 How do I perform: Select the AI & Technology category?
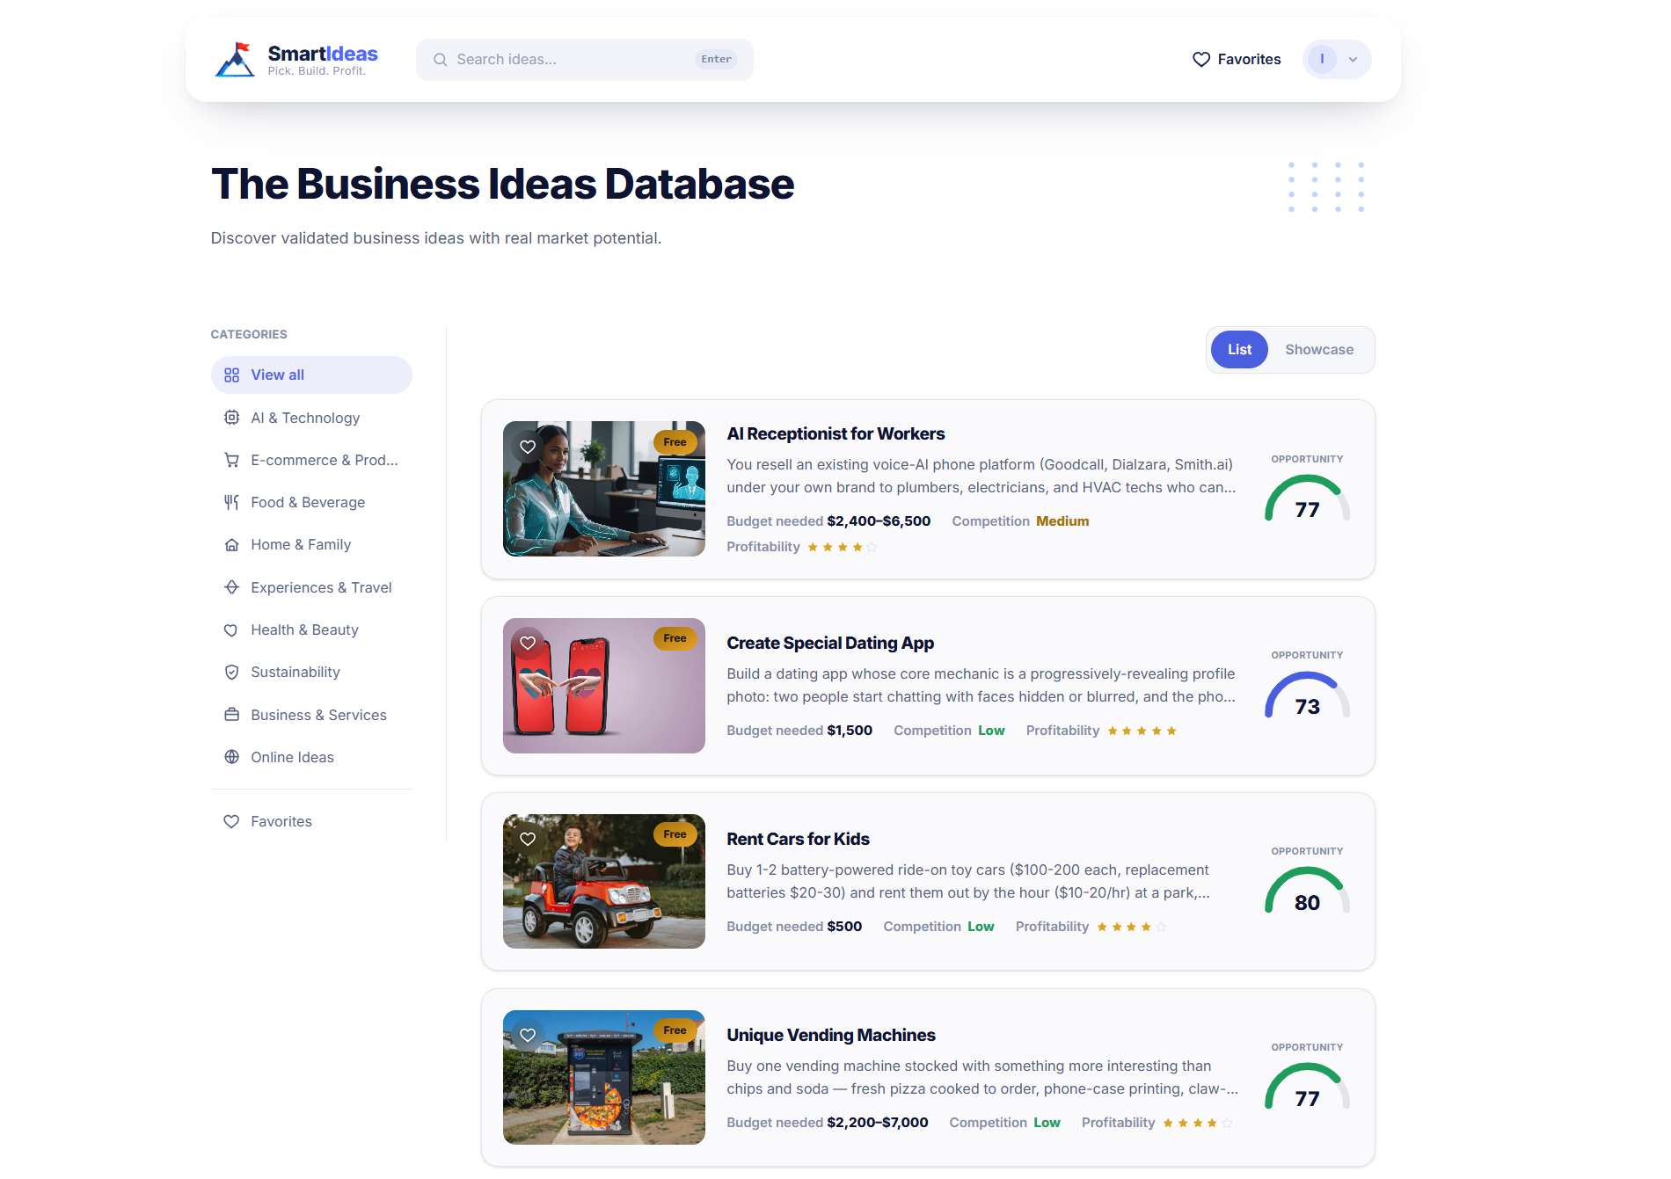(311, 418)
